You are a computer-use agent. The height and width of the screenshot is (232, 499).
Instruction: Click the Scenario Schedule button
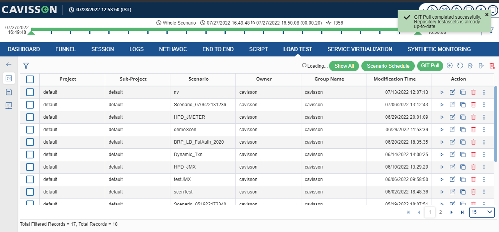pos(388,66)
